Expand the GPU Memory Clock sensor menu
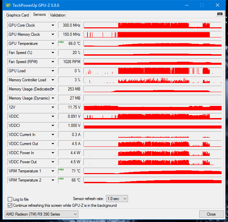This screenshot has height=222, width=228. click(x=53, y=34)
